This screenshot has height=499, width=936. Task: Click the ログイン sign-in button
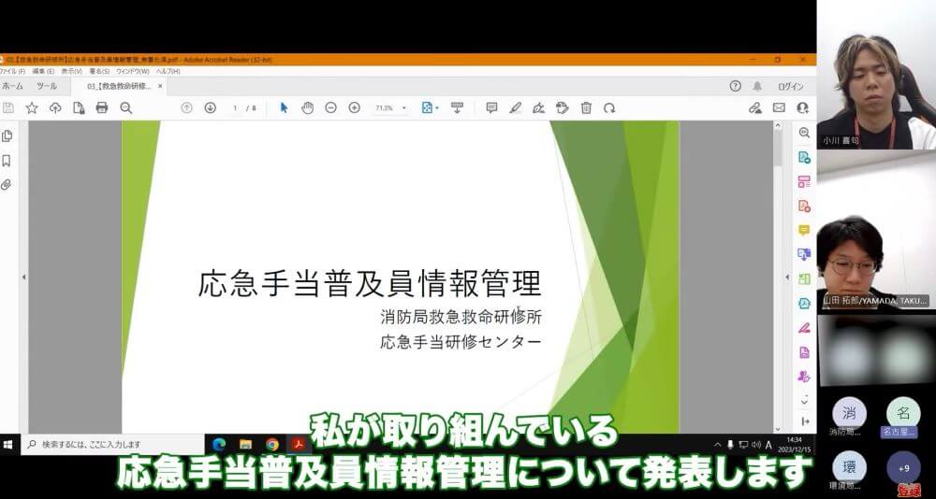coord(791,87)
